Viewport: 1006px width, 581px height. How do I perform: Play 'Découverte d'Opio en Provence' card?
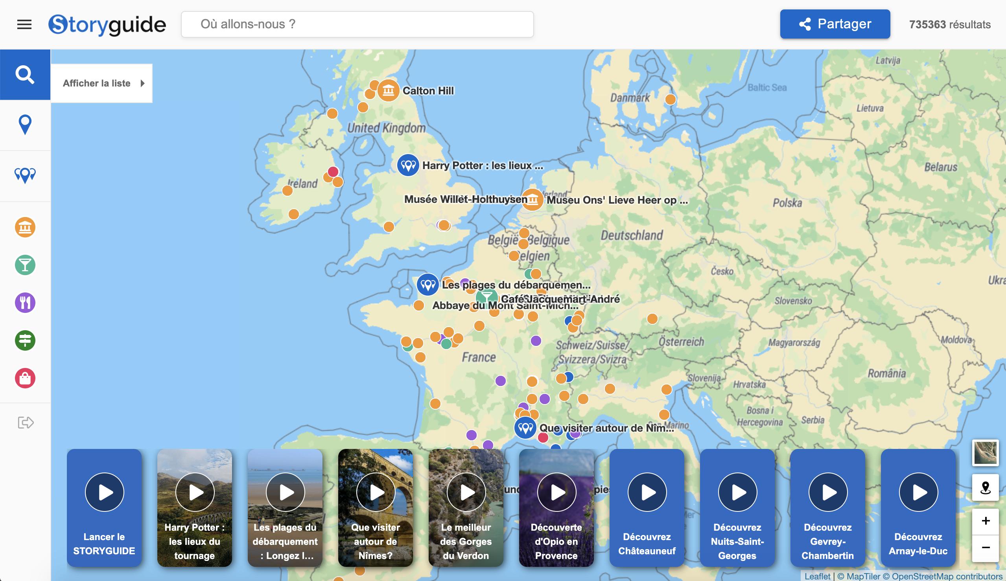(x=556, y=492)
